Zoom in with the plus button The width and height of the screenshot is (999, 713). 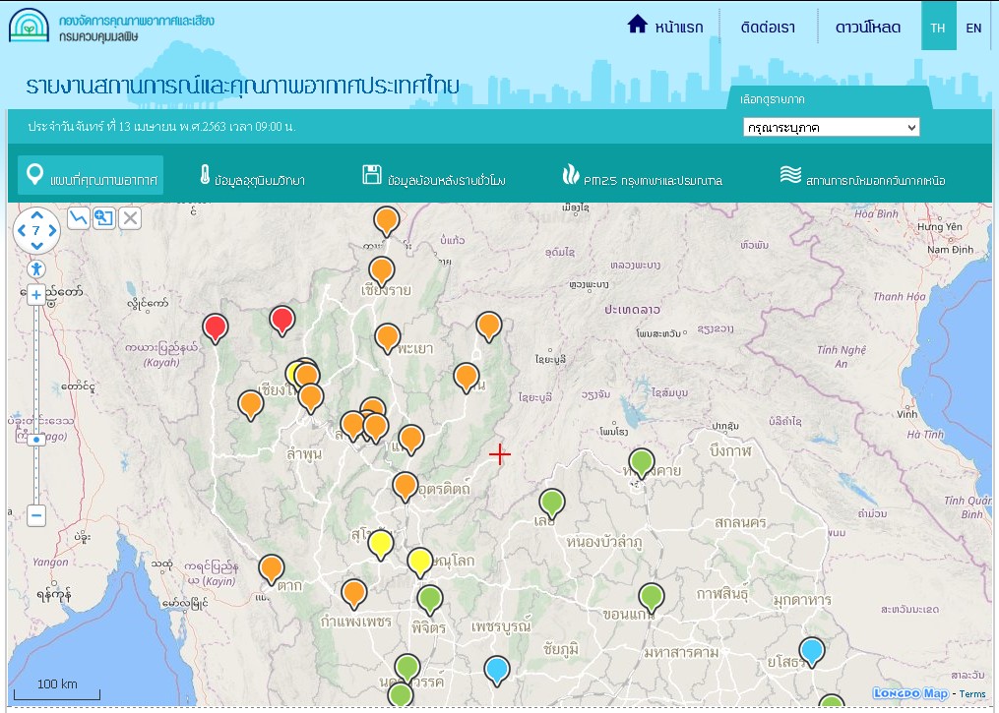pyautogui.click(x=36, y=294)
